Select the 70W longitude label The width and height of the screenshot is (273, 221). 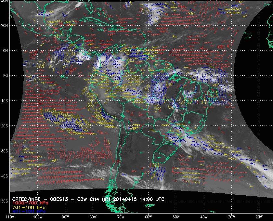pos(121,217)
